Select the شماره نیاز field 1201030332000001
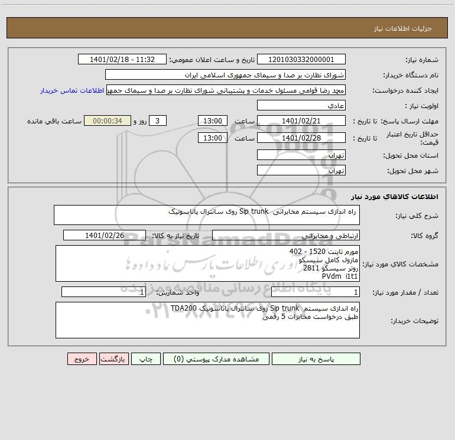This screenshot has height=440, width=455. pos(301,59)
